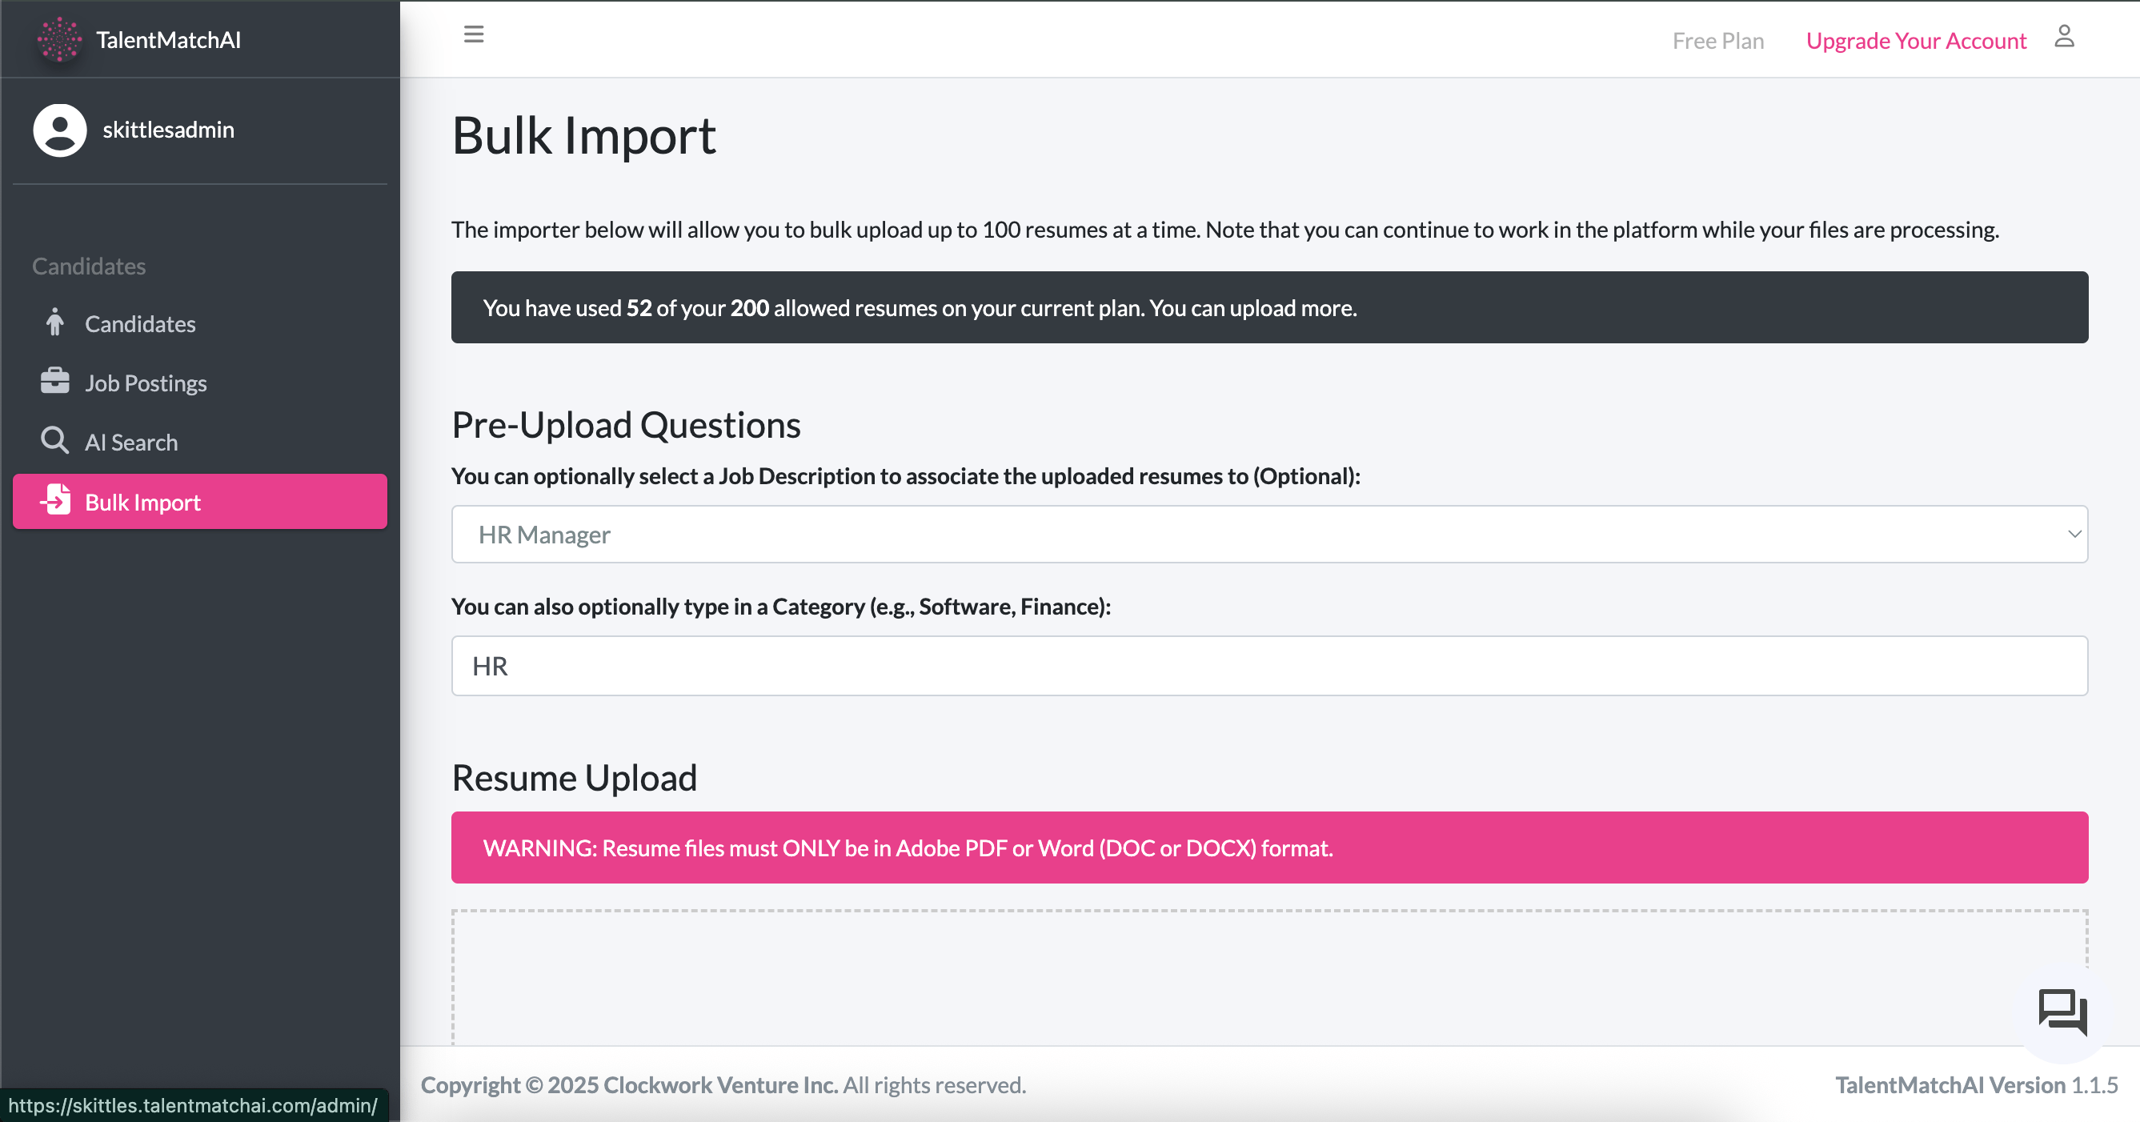The height and width of the screenshot is (1122, 2140).
Task: Open Job Postings from the sidebar
Action: click(x=146, y=382)
